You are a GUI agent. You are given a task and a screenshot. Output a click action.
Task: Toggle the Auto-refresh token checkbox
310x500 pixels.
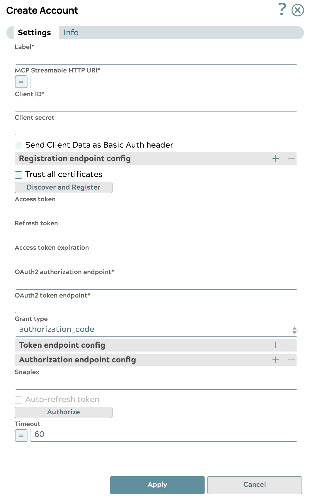18,400
